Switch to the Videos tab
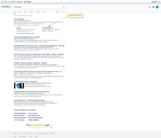 click(x=25, y=12)
